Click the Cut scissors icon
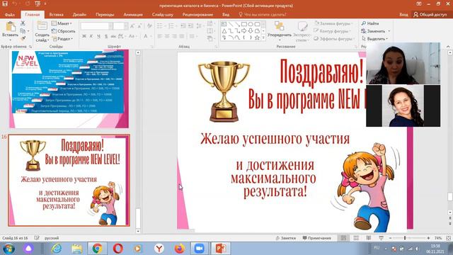Image resolution: width=453 pixels, height=255 pixels. (23, 23)
